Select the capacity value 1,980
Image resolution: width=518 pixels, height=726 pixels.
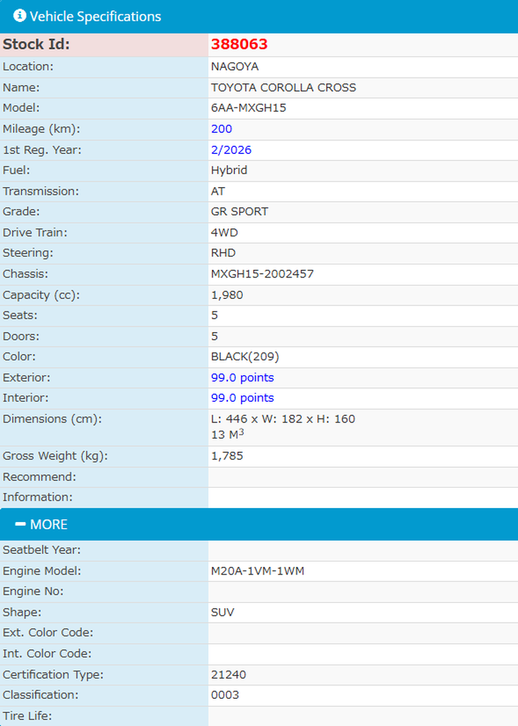tap(227, 295)
